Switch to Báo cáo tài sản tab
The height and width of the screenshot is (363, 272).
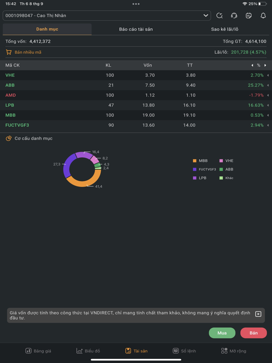point(136,29)
